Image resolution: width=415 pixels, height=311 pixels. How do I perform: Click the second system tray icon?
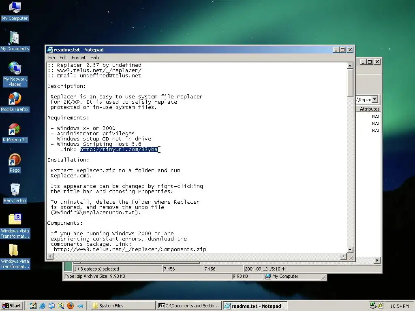pyautogui.click(x=380, y=306)
